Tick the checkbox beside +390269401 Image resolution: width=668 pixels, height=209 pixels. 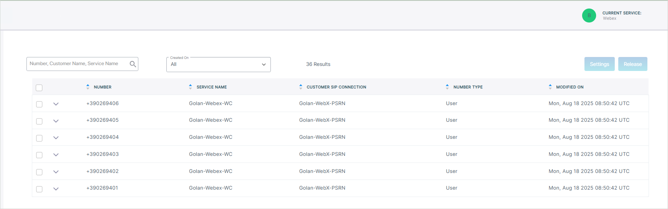pos(39,189)
